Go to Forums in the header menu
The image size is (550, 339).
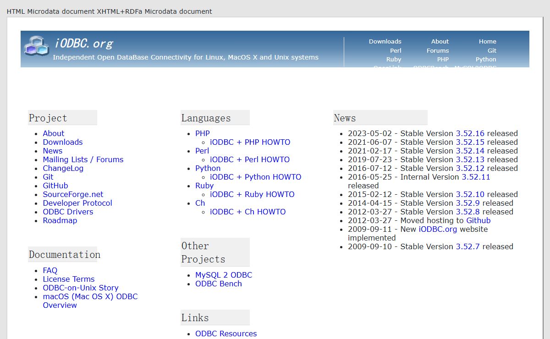coord(437,50)
